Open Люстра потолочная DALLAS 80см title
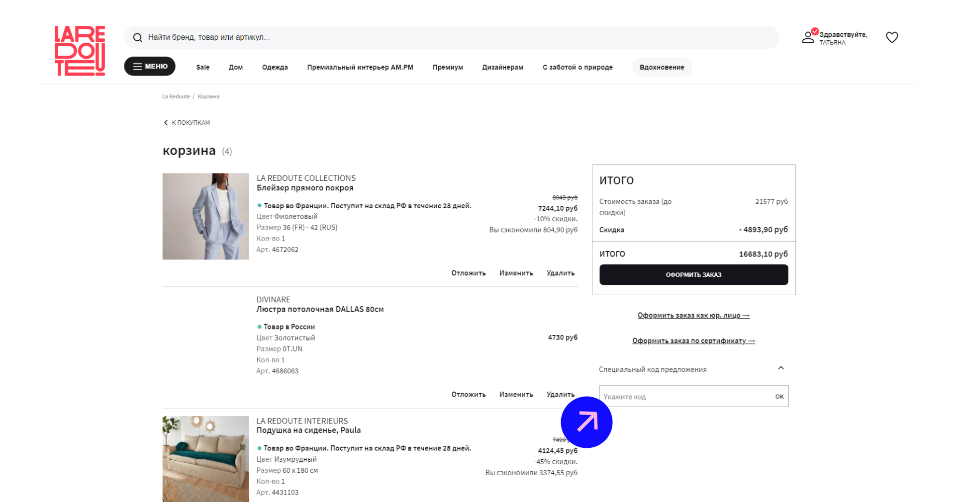 tap(320, 309)
